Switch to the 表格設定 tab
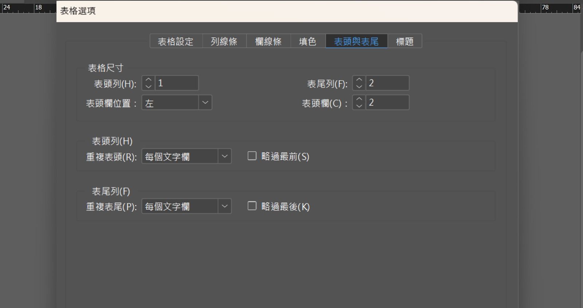The image size is (583, 308). [x=176, y=41]
